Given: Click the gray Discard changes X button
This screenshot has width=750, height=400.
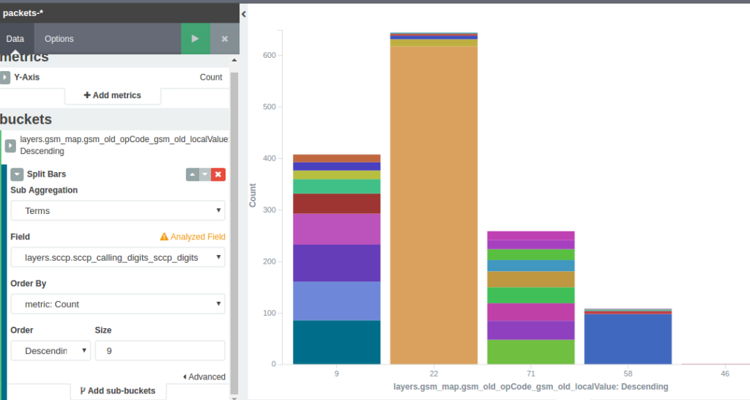Looking at the screenshot, I should coord(225,39).
